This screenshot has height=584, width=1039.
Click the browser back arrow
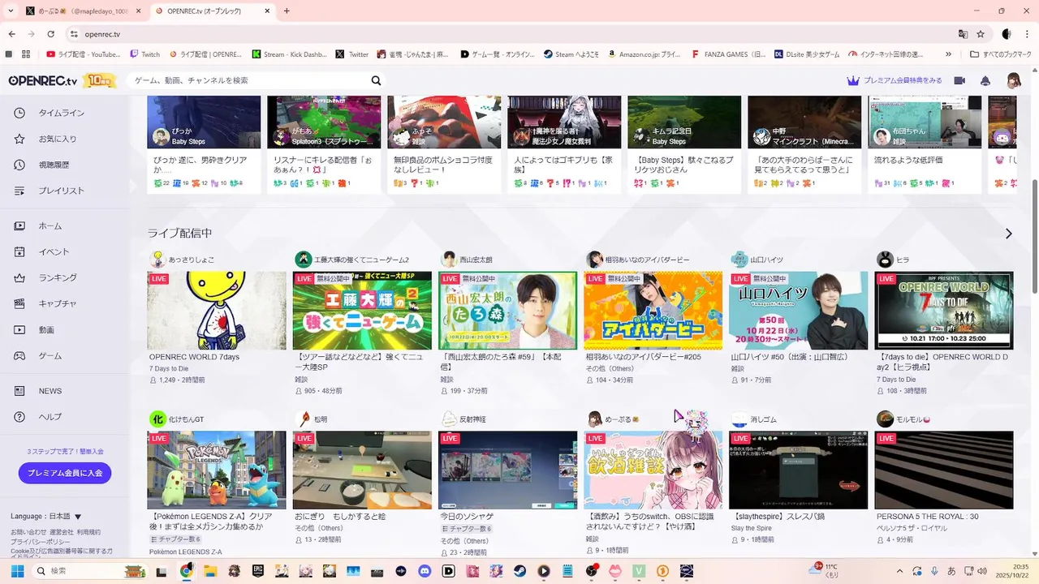click(x=11, y=34)
